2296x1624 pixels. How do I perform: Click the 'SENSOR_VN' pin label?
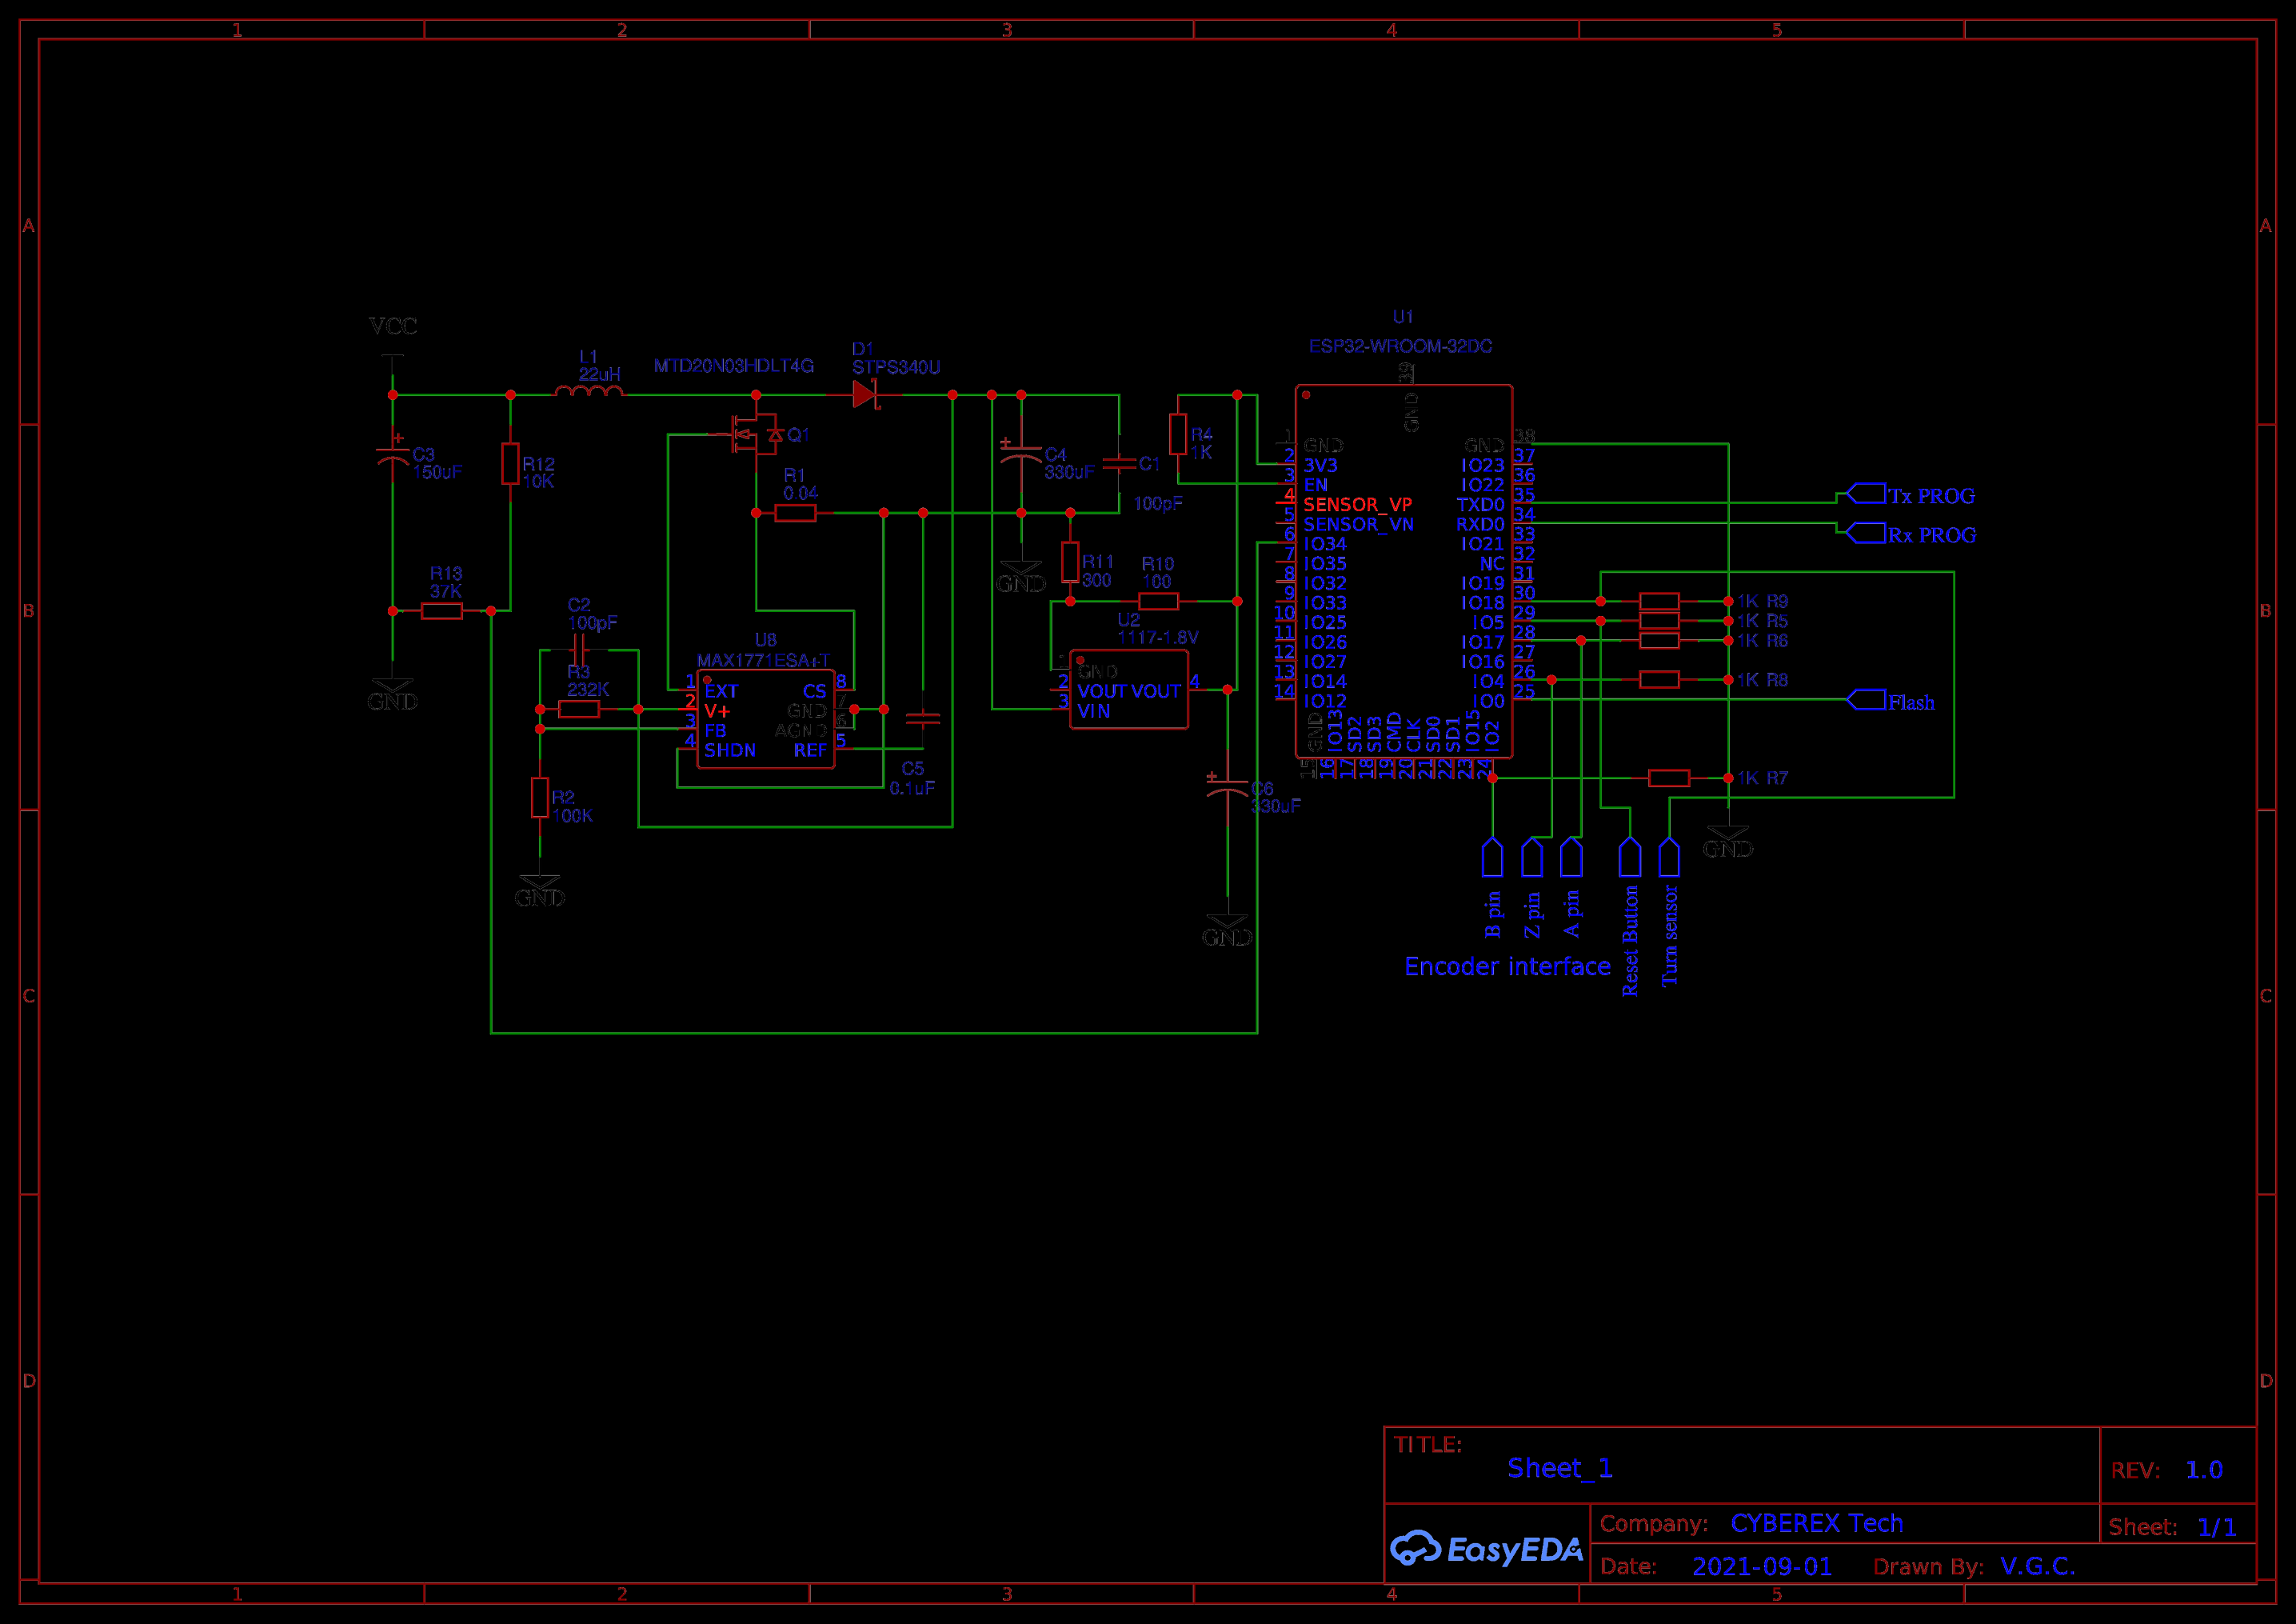[1359, 524]
